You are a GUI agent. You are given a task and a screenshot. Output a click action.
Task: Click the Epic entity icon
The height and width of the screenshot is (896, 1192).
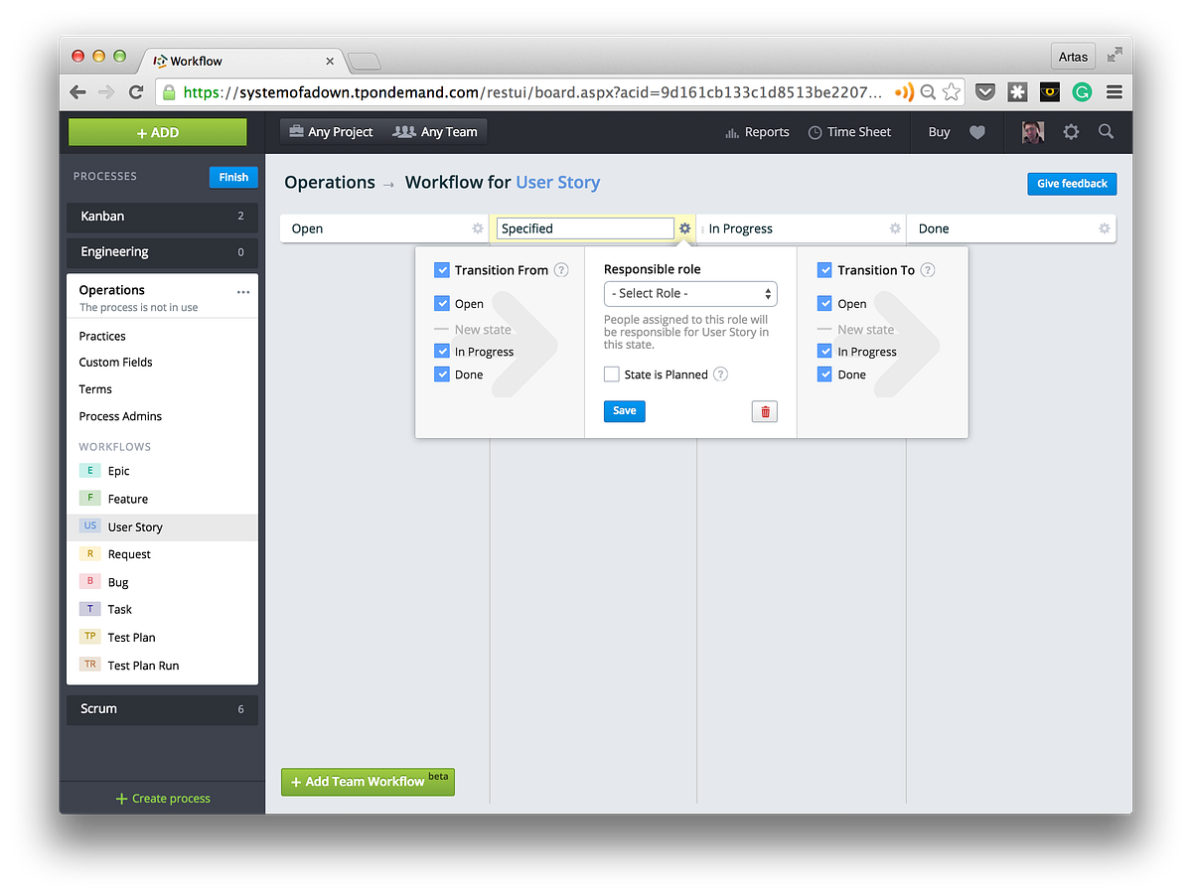point(90,471)
